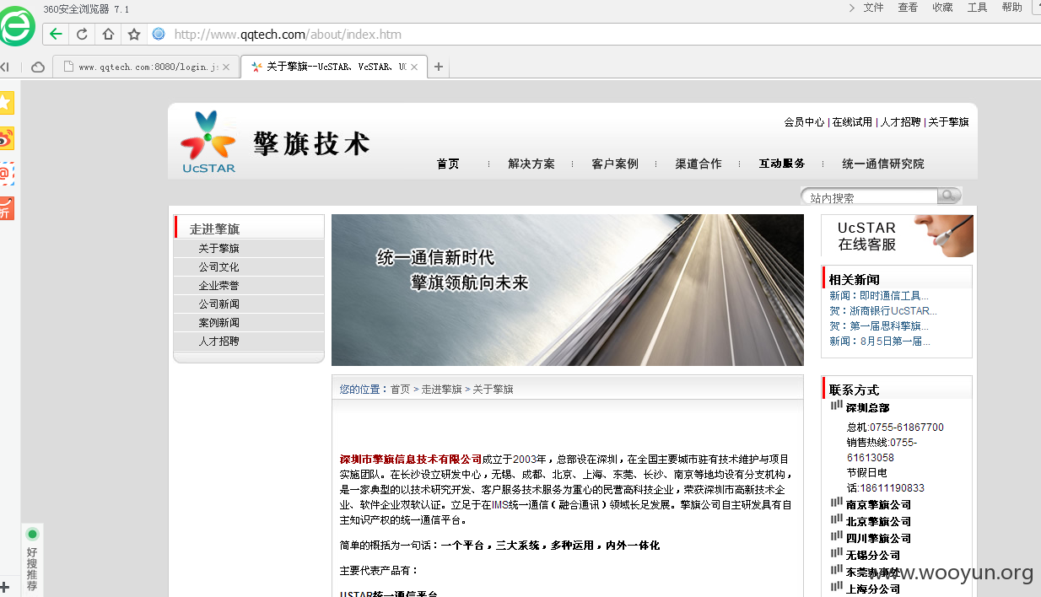The height and width of the screenshot is (597, 1041).
Task: Open the orange news sidebar icon
Action: pos(6,209)
